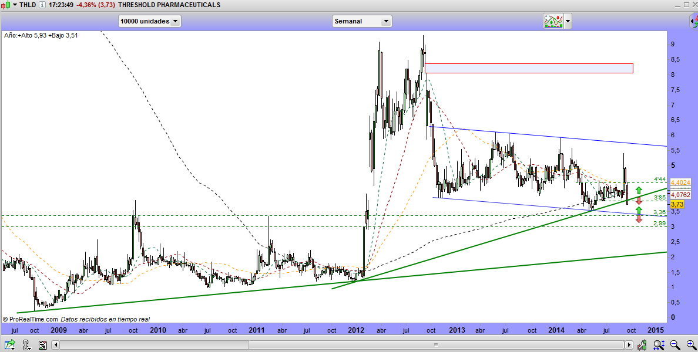Open the chart style dropdown arrow beside THLD
This screenshot has height=352, width=698.
15,5
